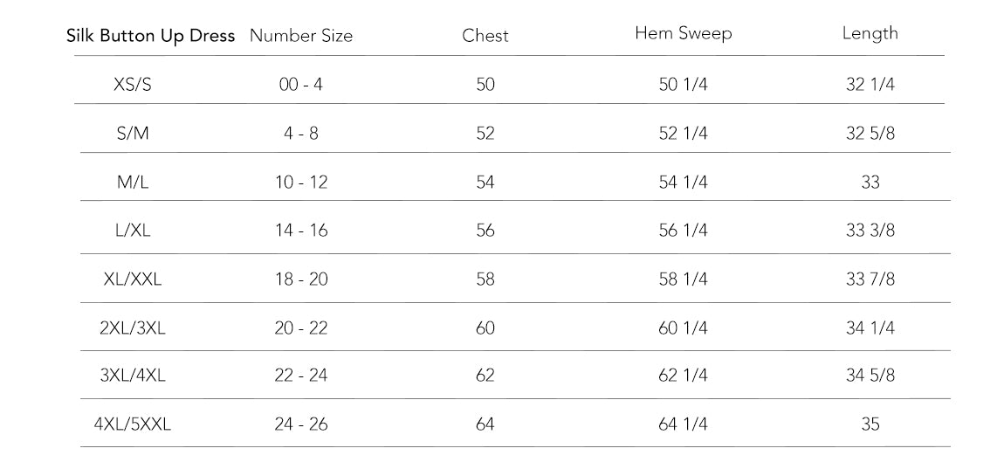The width and height of the screenshot is (1004, 476).
Task: Select the 24 - 26 number size cell
Action: [301, 424]
